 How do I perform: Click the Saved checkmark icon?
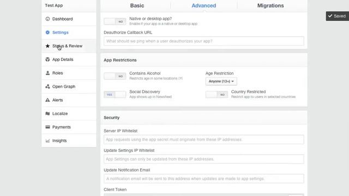click(330, 16)
